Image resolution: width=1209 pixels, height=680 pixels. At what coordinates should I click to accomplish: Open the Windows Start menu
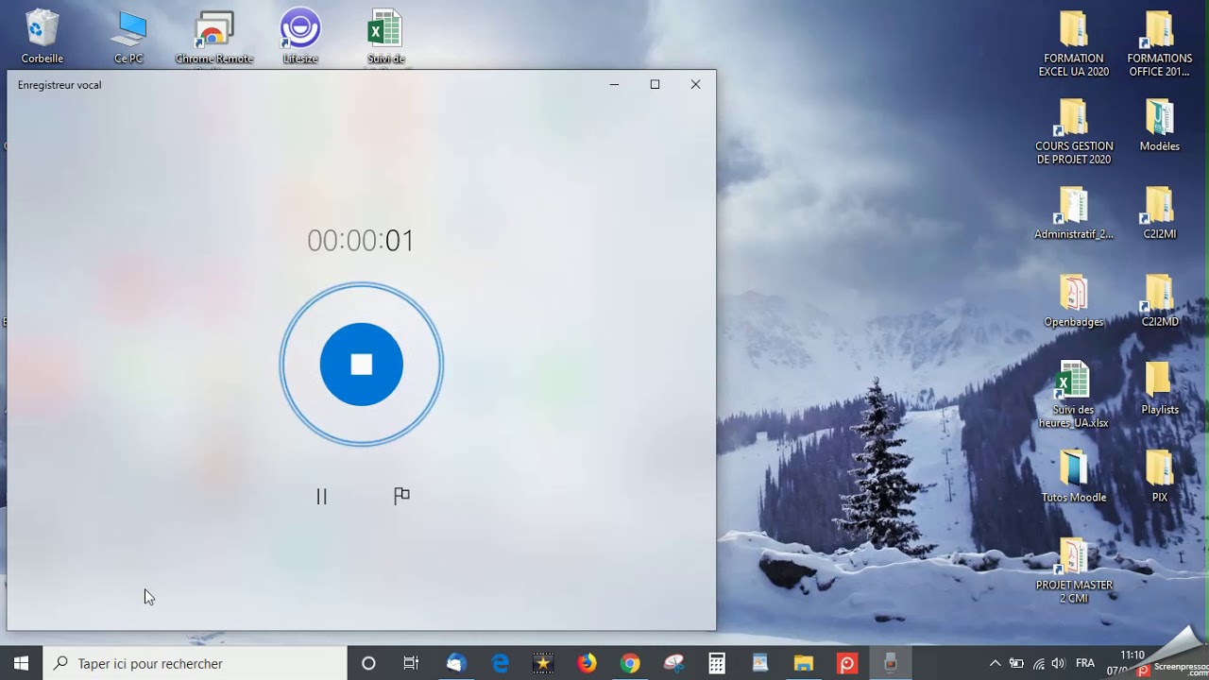pos(21,663)
